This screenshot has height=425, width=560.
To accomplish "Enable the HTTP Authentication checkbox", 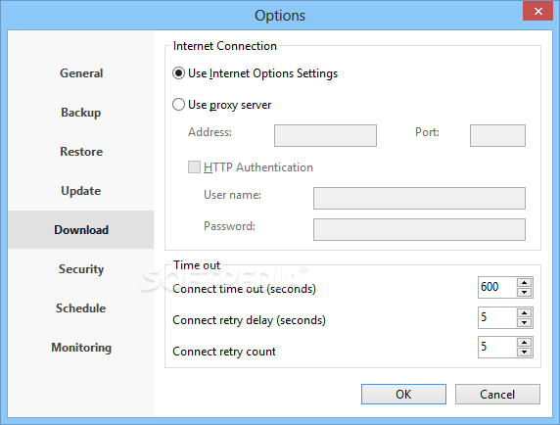I will [x=194, y=166].
